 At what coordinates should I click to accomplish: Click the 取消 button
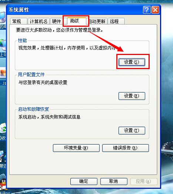click(114, 181)
